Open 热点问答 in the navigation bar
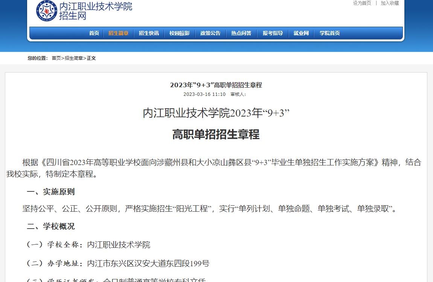This screenshot has width=433, height=282. 241,33
